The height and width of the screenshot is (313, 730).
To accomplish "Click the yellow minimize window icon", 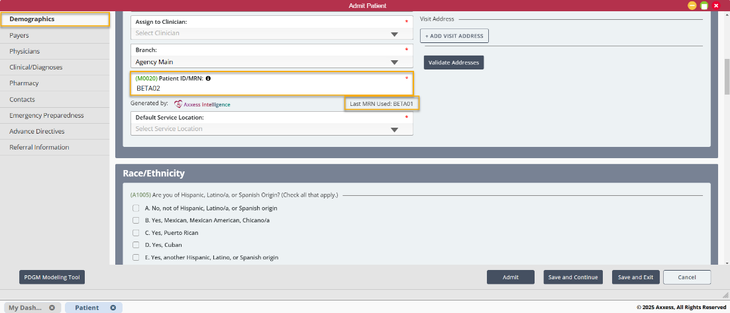I will point(692,5).
